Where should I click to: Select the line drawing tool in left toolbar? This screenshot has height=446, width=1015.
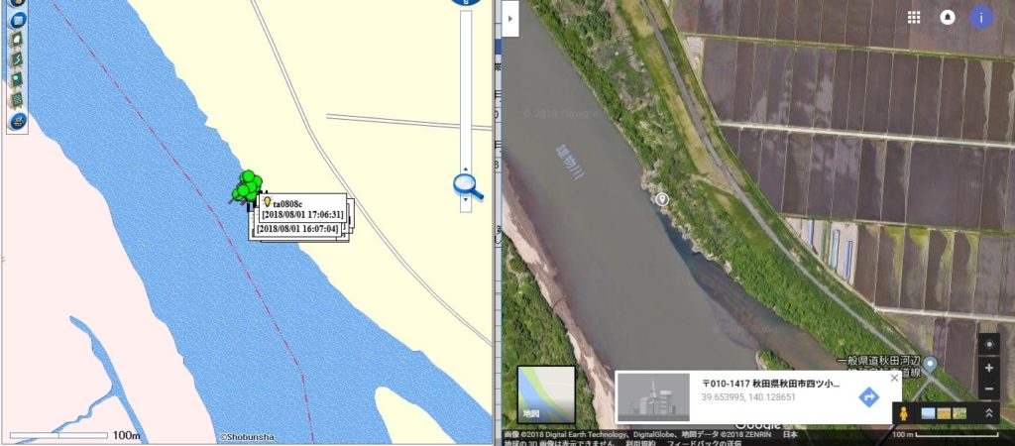[18, 59]
